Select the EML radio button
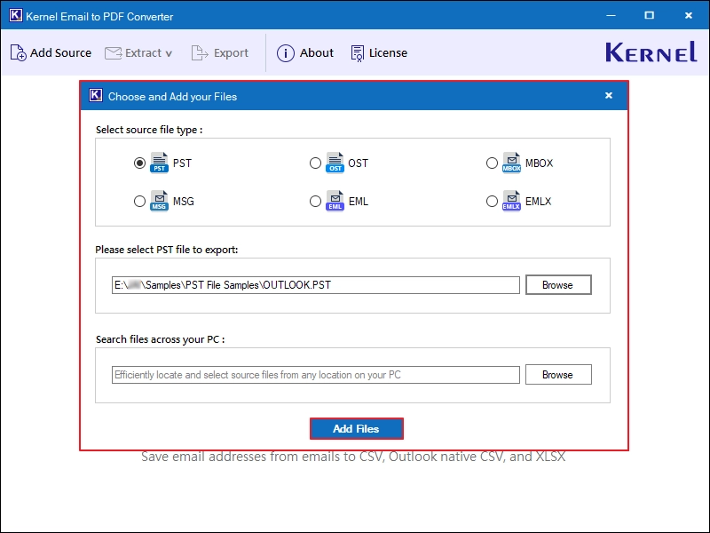Viewport: 710px width, 533px height. pos(315,201)
